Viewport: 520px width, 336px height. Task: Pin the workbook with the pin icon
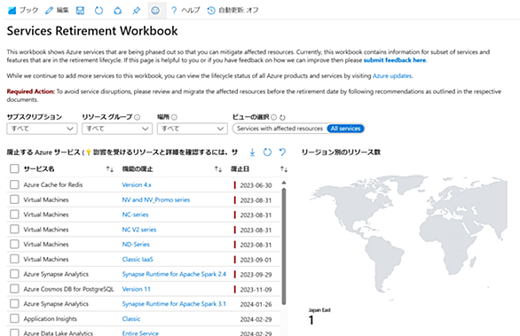click(x=136, y=11)
